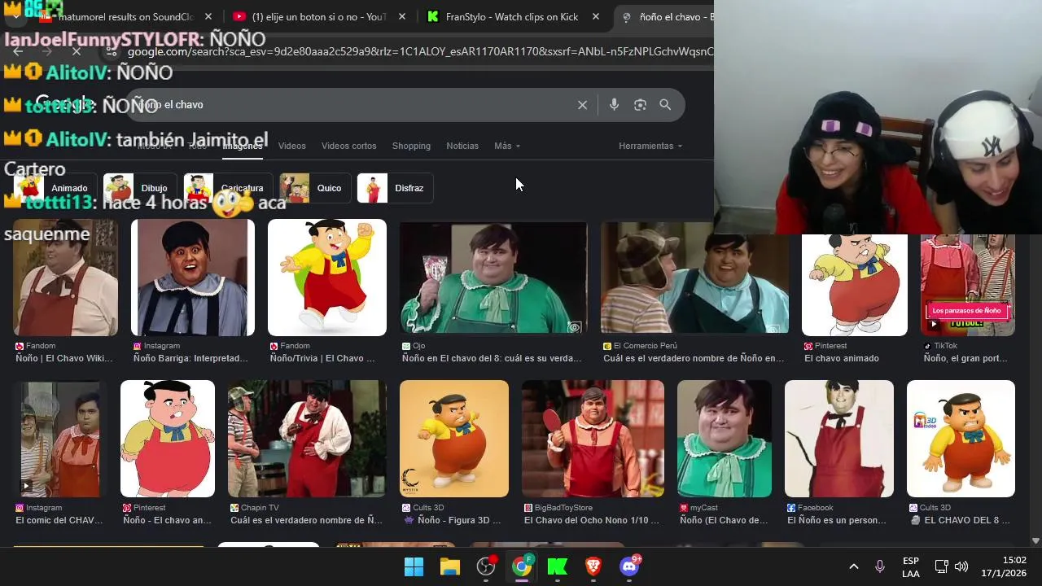The image size is (1042, 586).
Task: Switch ESP LAA keyboard language
Action: (x=911, y=567)
